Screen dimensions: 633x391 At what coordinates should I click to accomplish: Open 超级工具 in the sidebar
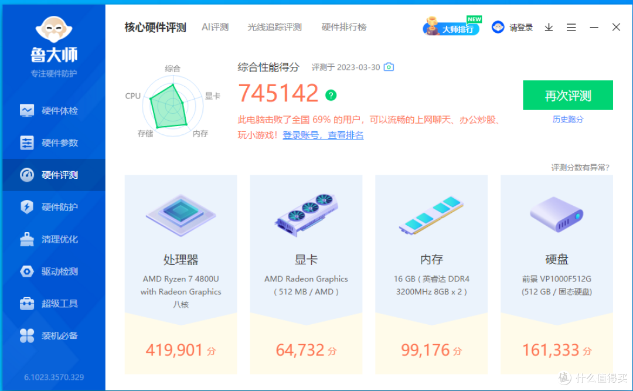pyautogui.click(x=54, y=303)
